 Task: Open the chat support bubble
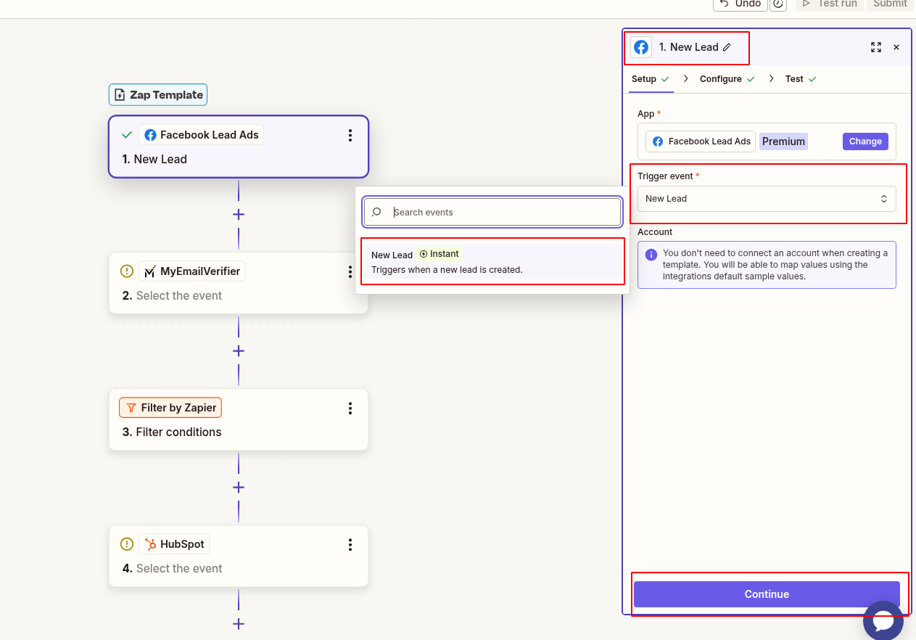[883, 621]
